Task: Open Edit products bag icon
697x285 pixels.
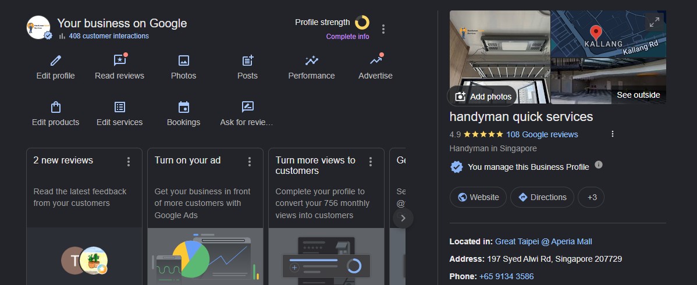Action: [x=56, y=107]
